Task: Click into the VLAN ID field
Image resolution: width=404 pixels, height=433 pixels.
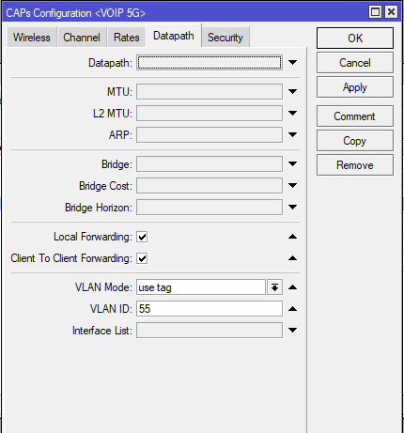Action: [x=210, y=309]
